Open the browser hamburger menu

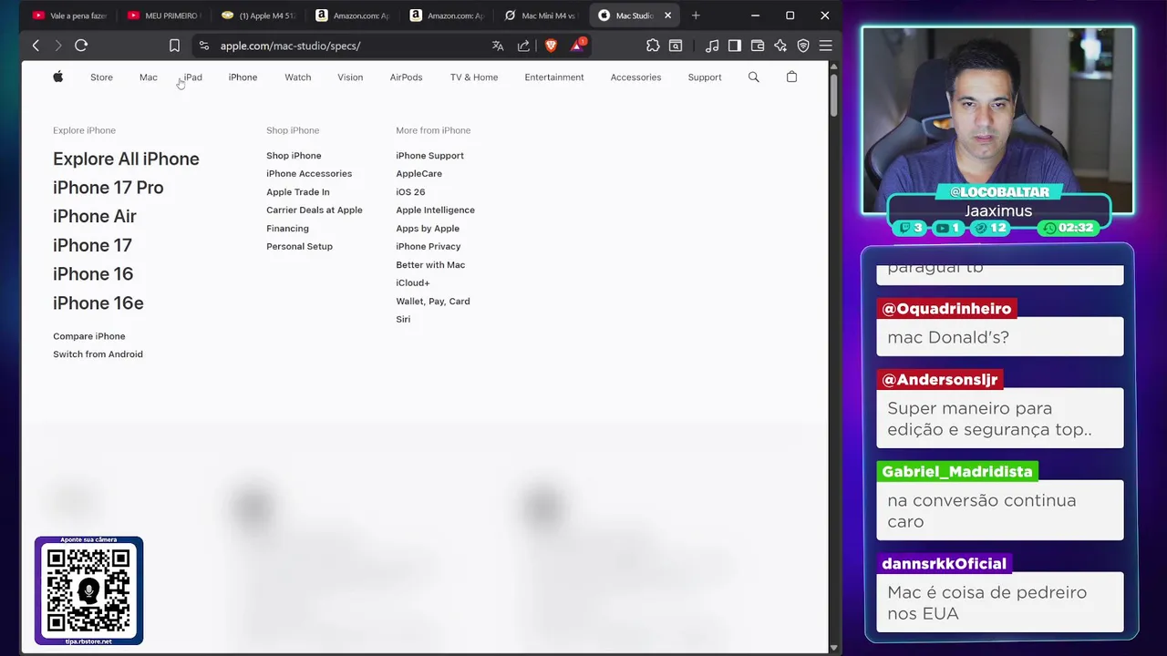pyautogui.click(x=825, y=46)
